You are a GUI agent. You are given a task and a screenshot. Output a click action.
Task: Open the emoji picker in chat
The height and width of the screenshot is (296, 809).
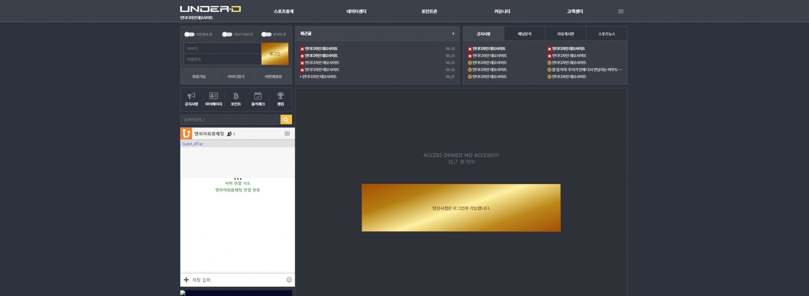[x=289, y=280]
